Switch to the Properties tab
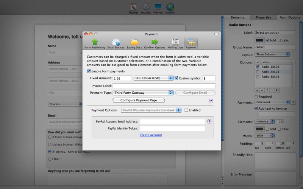The width and height of the screenshot is (303, 189). click(263, 17)
